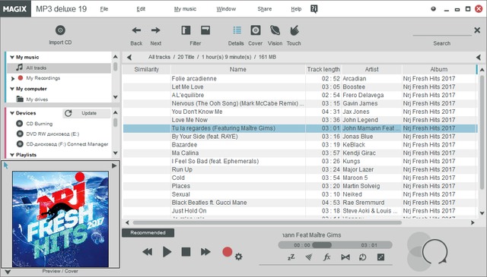Stop playback with the Stop button
This screenshot has height=277, width=487.
186,252
